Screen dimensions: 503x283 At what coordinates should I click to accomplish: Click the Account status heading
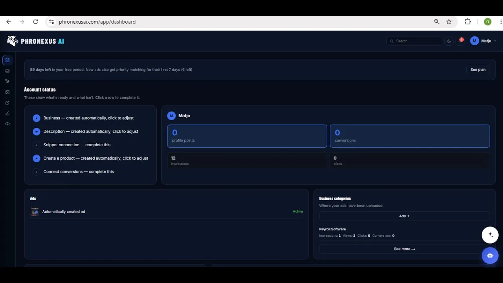40,90
